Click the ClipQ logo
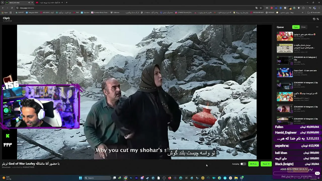The height and width of the screenshot is (181, 322). tap(6, 18)
